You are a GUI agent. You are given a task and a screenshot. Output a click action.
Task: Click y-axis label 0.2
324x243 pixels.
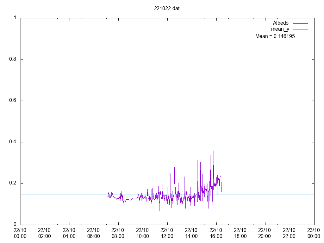[13, 183]
